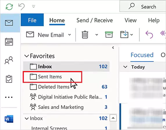Open the Help tab

pos(154,20)
